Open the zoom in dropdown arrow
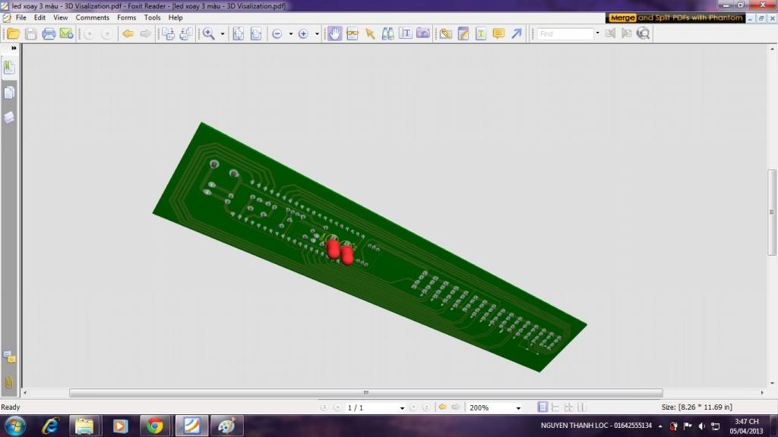This screenshot has width=778, height=437. click(x=317, y=33)
